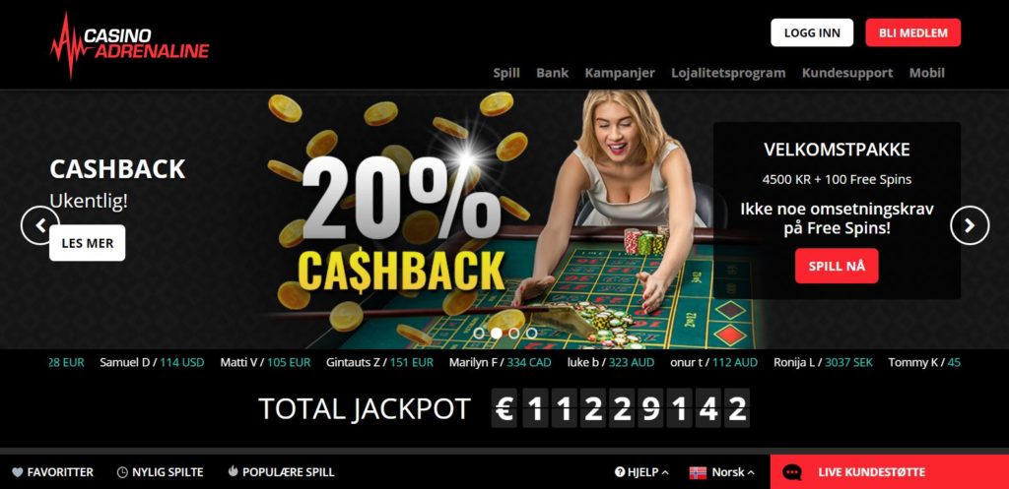
Task: Open Favoritter heart icon
Action: tap(18, 472)
